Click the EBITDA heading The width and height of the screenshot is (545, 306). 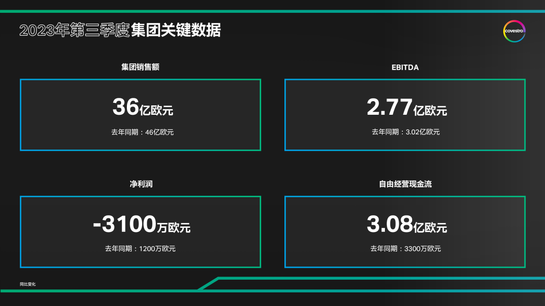click(405, 67)
